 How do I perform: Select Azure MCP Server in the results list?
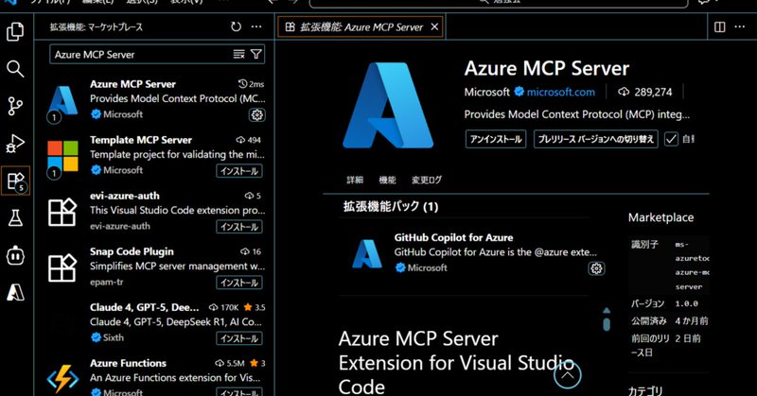pyautogui.click(x=156, y=99)
